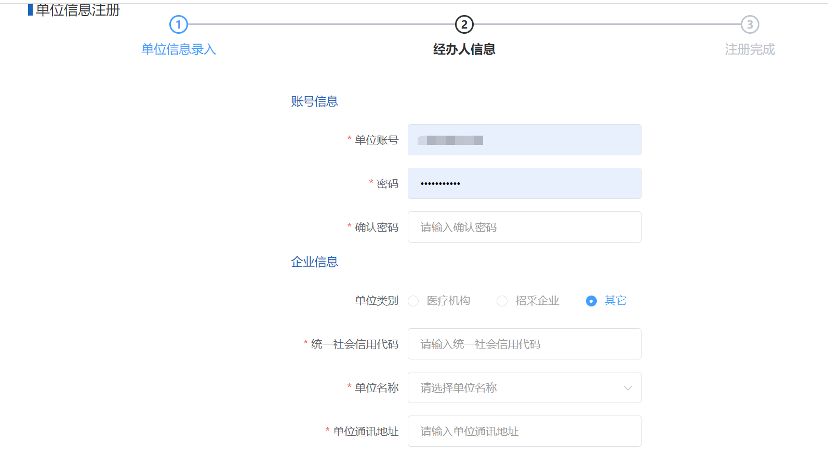Focus the 单位账号 input field
This screenshot has height=455, width=828.
tap(524, 140)
